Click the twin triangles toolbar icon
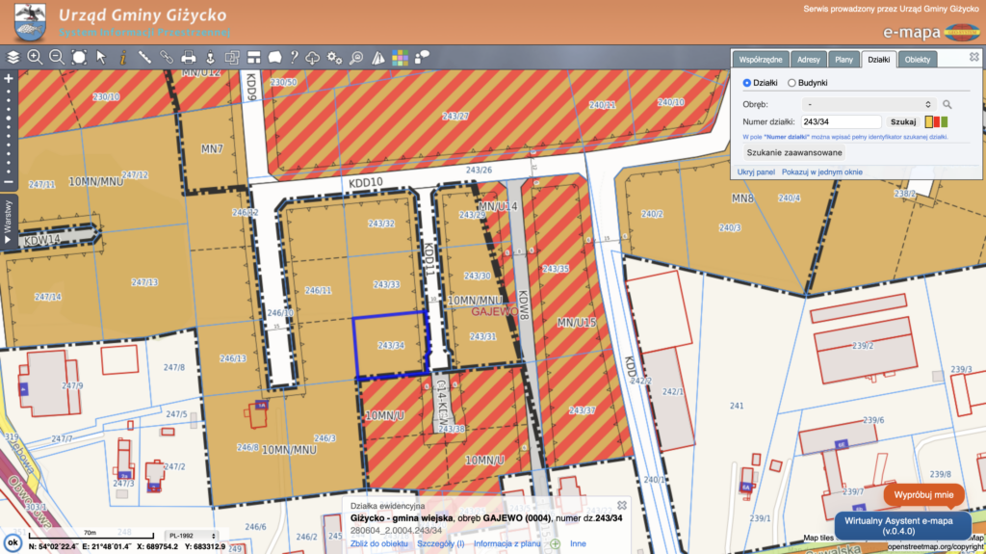The height and width of the screenshot is (554, 986). [377, 57]
